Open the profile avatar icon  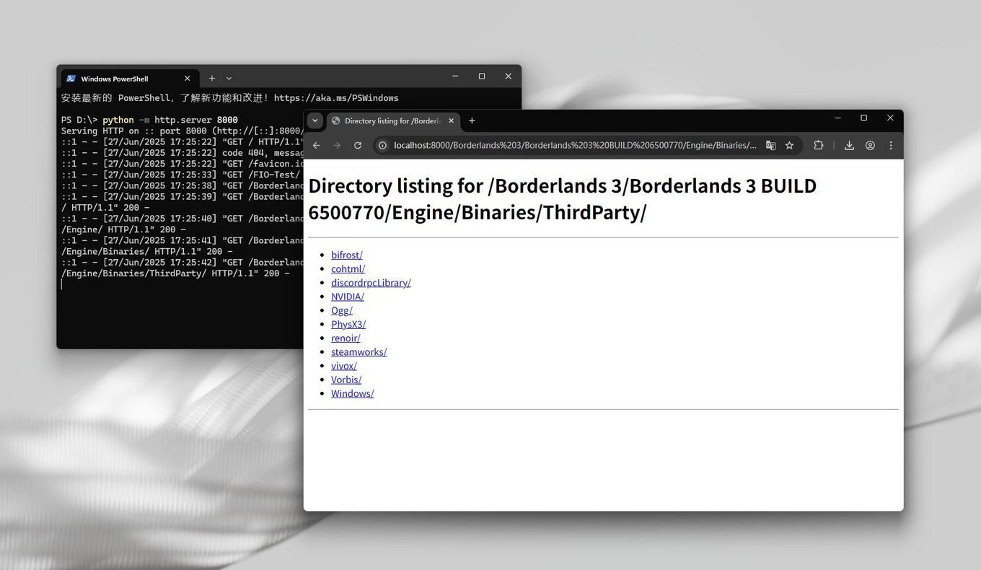[870, 145]
